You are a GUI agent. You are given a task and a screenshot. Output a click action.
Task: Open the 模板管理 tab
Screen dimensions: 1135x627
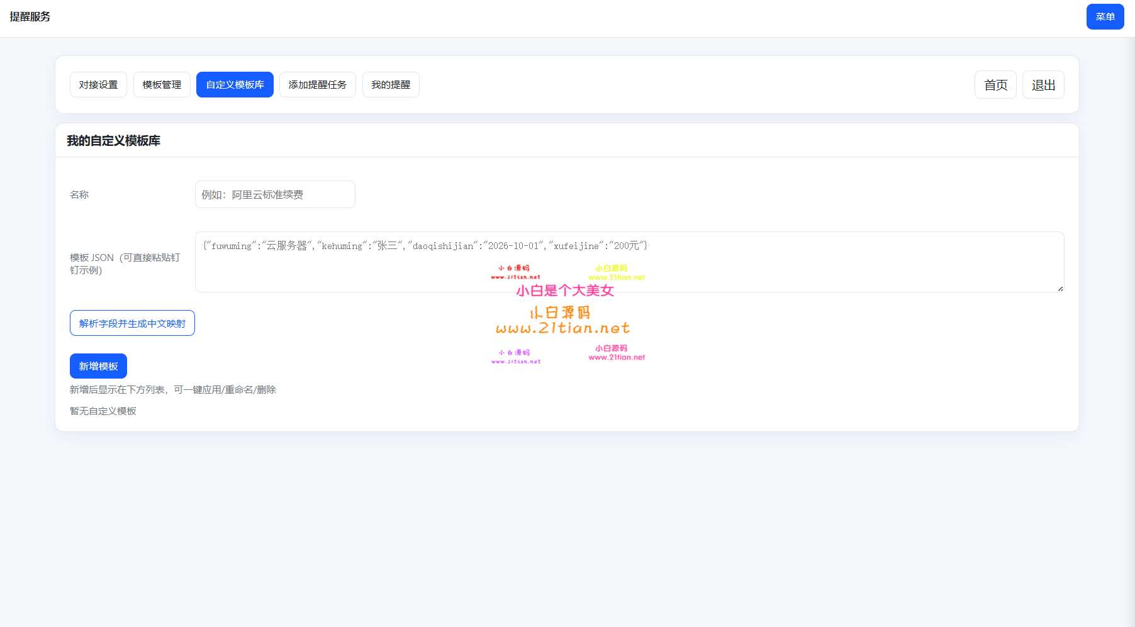[x=162, y=85]
